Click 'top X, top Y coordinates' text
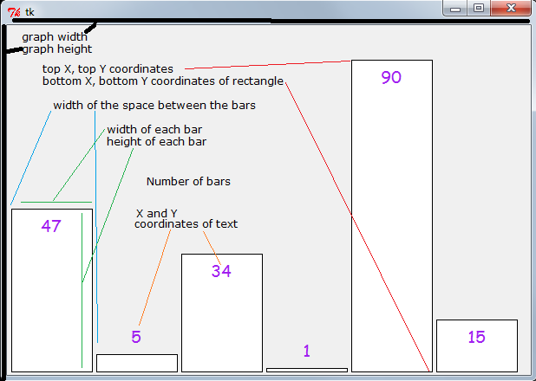The image size is (536, 381). (x=108, y=68)
